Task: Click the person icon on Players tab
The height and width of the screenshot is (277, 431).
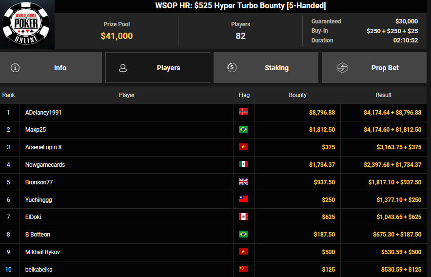Action: point(123,68)
